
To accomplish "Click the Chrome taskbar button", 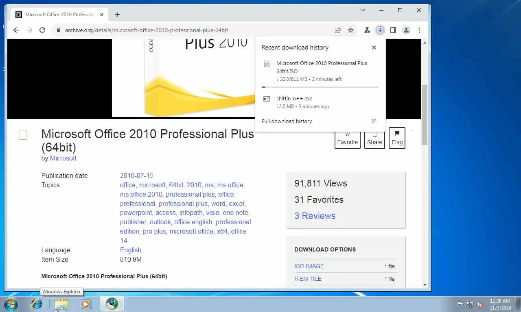I will pos(112,304).
